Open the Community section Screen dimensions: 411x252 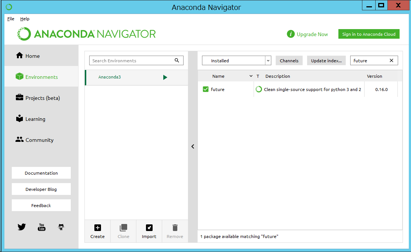(39, 140)
